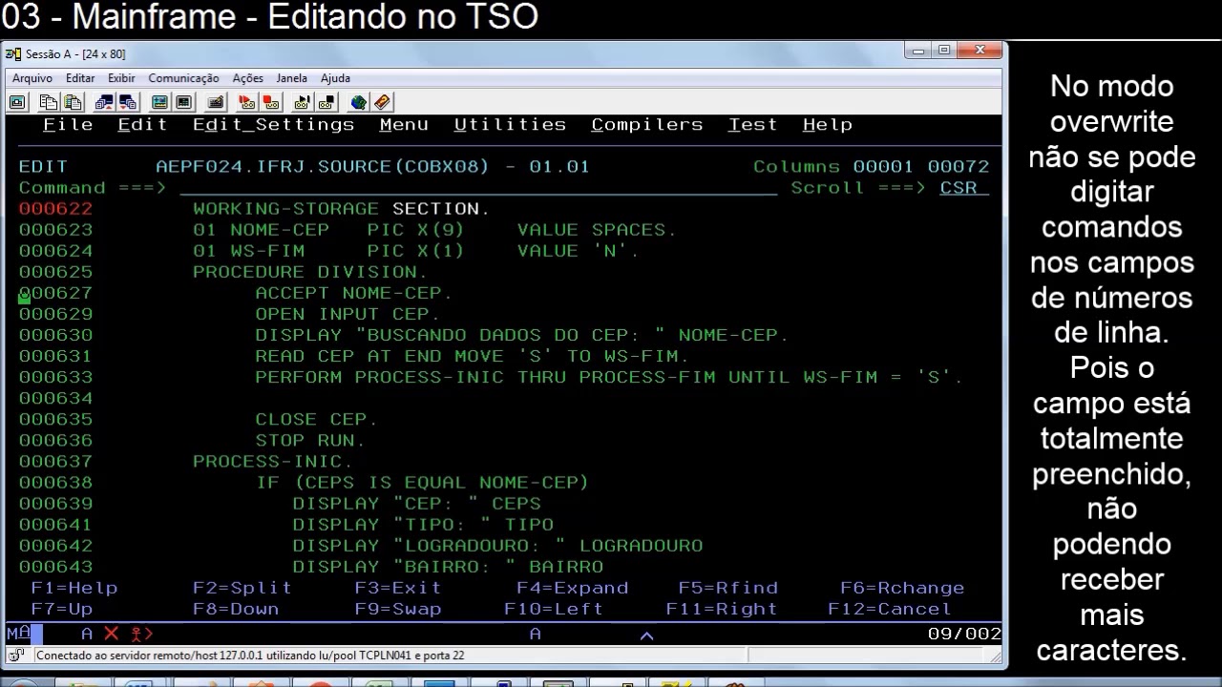
Task: Click 'ACCEPT NOME-CEP.' statement
Action: pos(354,293)
